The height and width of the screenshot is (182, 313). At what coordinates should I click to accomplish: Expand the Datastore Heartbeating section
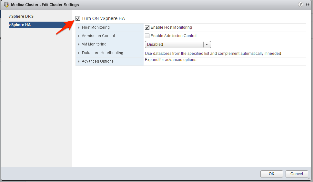point(79,53)
